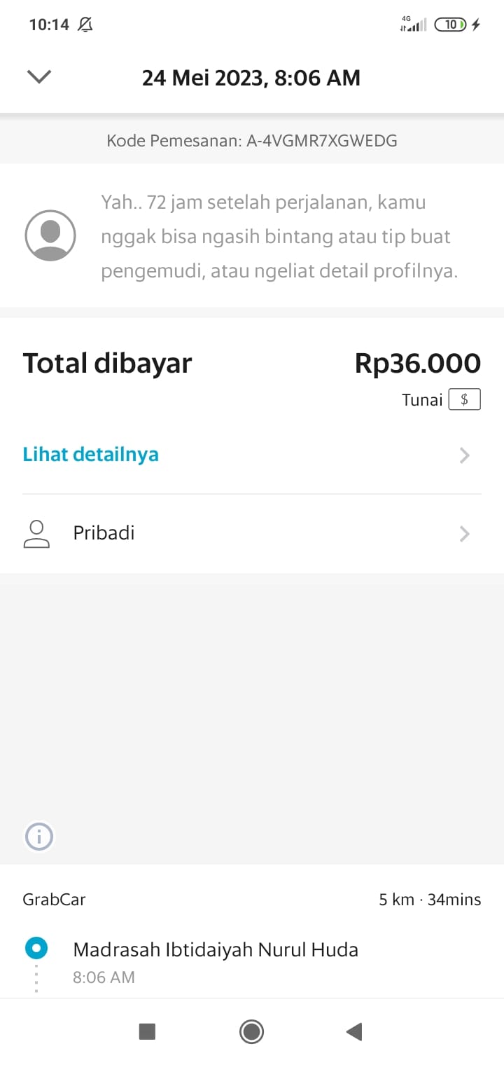Expand fare details using the Lihat detailnya arrow
The width and height of the screenshot is (504, 1065).
(x=464, y=455)
